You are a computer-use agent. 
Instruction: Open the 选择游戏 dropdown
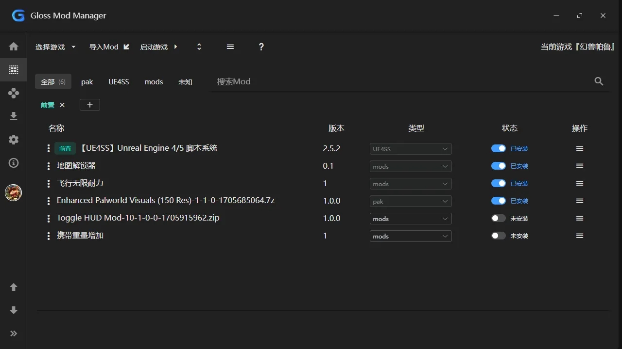coord(56,47)
